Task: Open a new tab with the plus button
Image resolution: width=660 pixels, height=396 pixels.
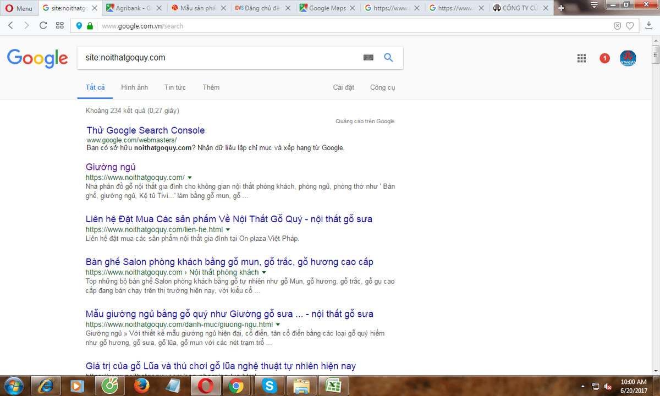Action: click(561, 8)
